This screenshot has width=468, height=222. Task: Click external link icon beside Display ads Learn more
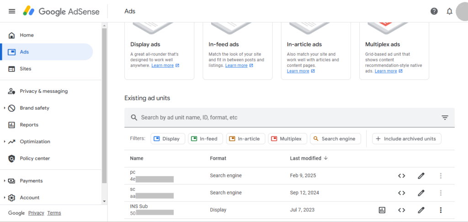pos(177,65)
